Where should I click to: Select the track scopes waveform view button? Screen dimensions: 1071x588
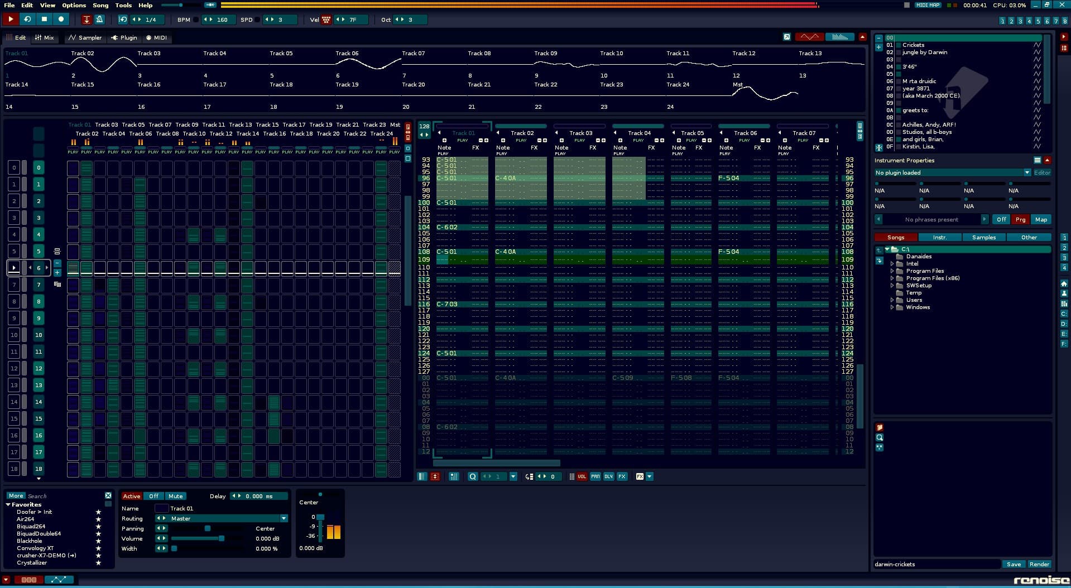[x=809, y=37]
